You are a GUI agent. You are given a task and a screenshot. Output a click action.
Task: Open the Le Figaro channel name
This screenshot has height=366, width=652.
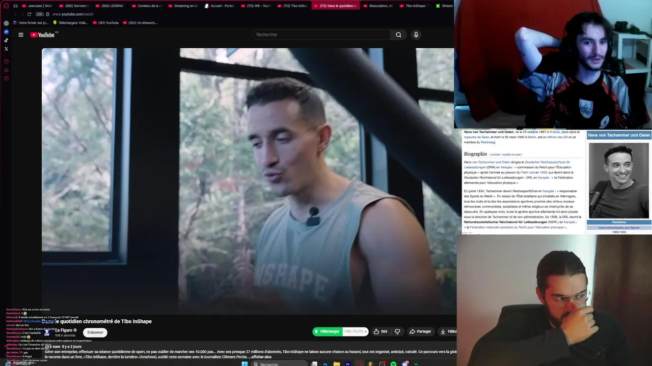pyautogui.click(x=64, y=330)
